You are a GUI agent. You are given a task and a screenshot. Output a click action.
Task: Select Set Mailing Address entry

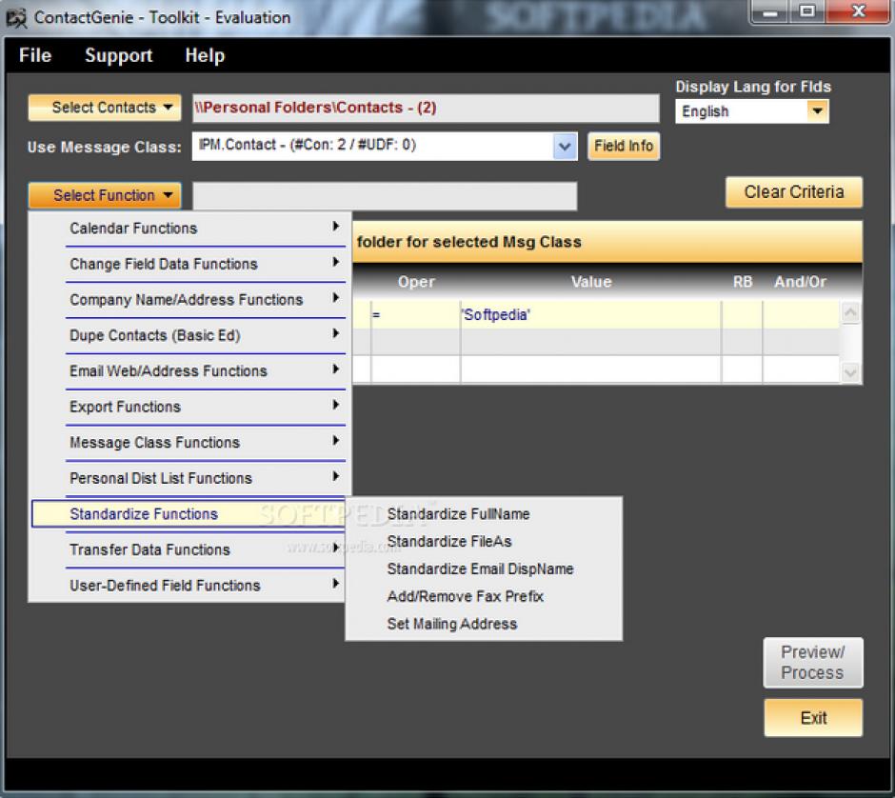pyautogui.click(x=451, y=624)
